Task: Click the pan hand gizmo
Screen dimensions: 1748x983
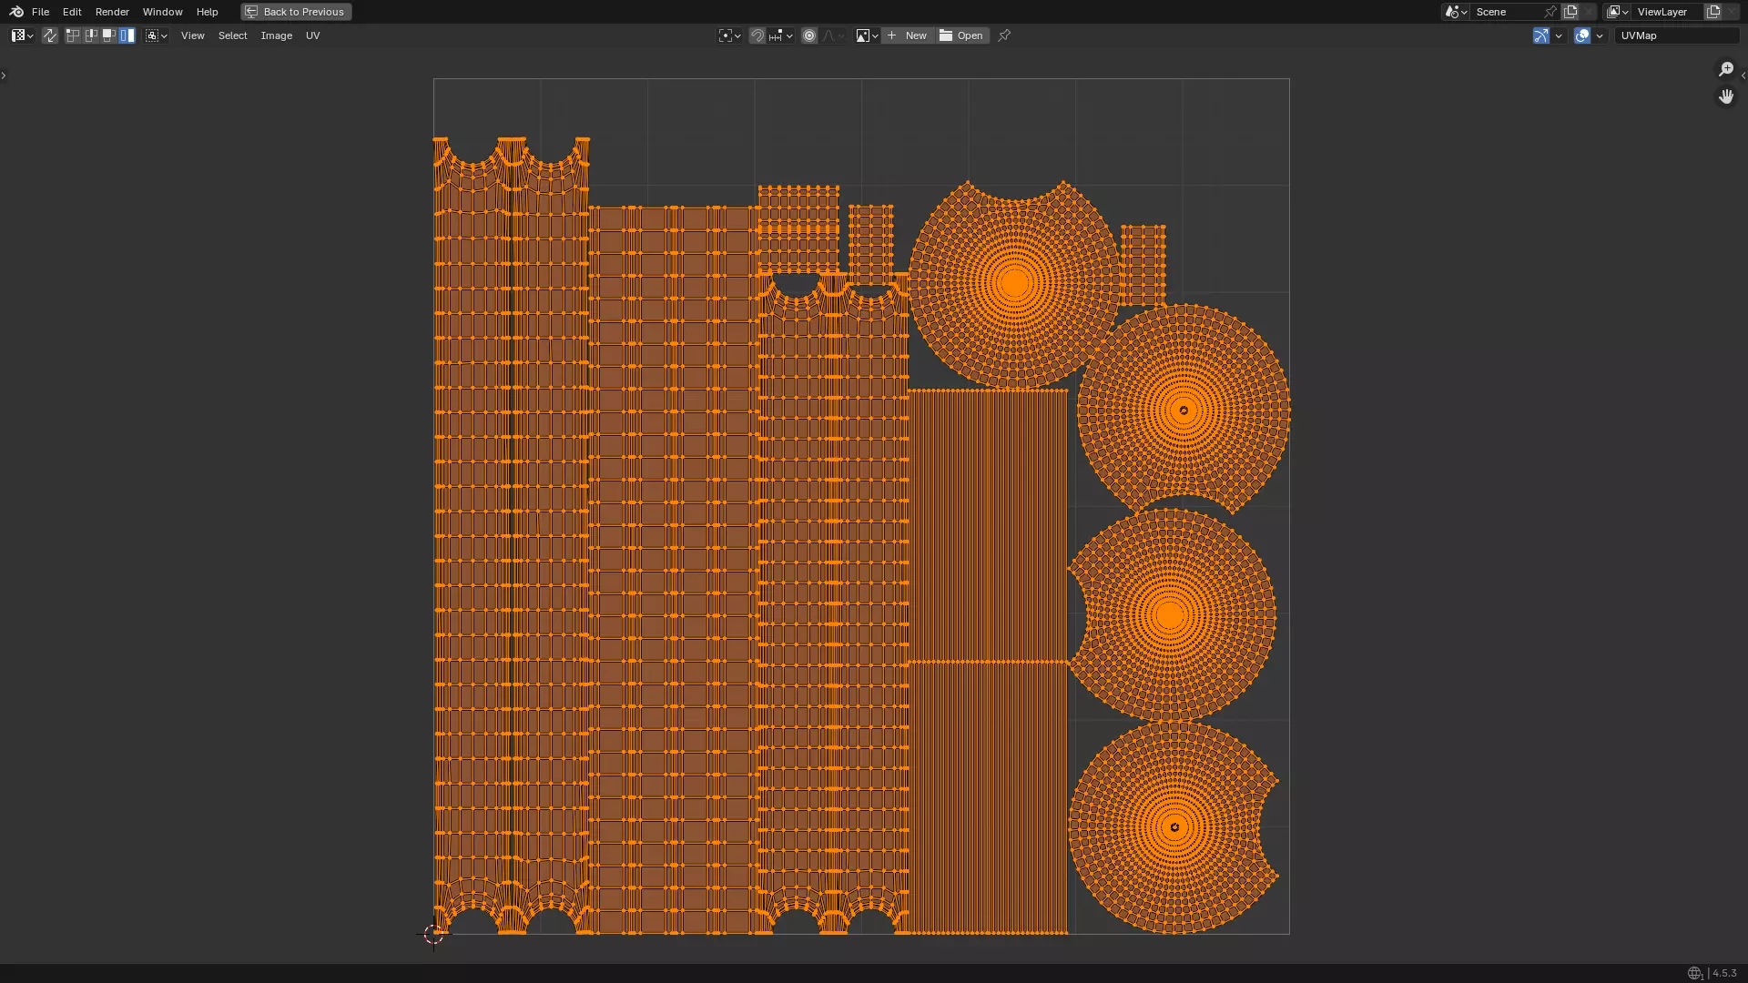Action: click(x=1725, y=96)
